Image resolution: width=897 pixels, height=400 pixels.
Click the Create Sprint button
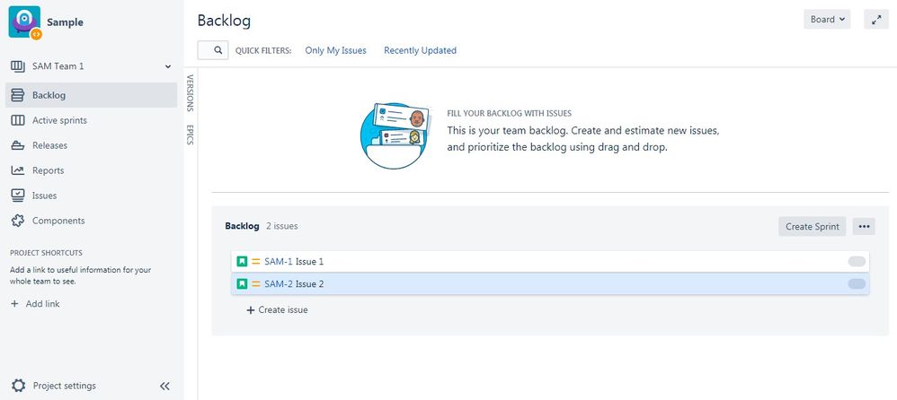pos(812,227)
